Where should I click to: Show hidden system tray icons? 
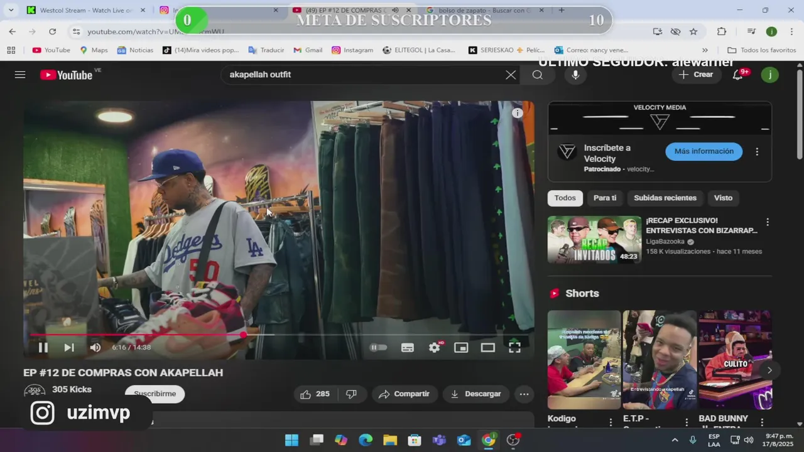pos(675,440)
